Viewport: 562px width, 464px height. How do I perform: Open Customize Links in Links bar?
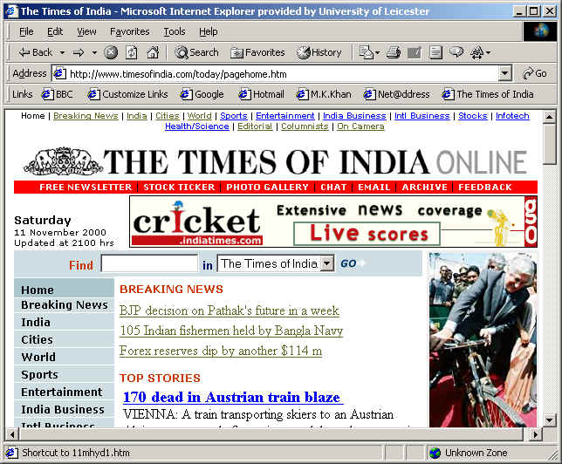(x=128, y=94)
